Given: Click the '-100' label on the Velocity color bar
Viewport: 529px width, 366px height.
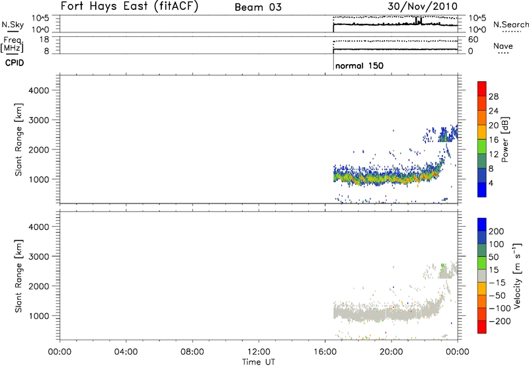Looking at the screenshot, I should coord(499,309).
